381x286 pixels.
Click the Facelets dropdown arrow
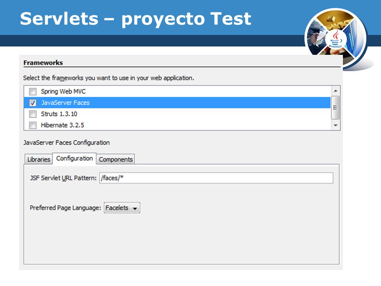tap(135, 209)
